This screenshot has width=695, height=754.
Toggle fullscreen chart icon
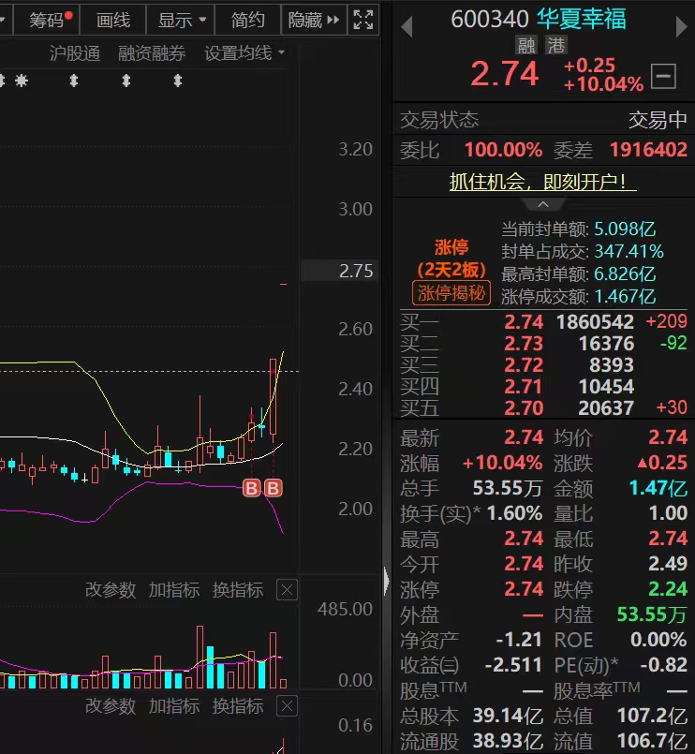363,20
